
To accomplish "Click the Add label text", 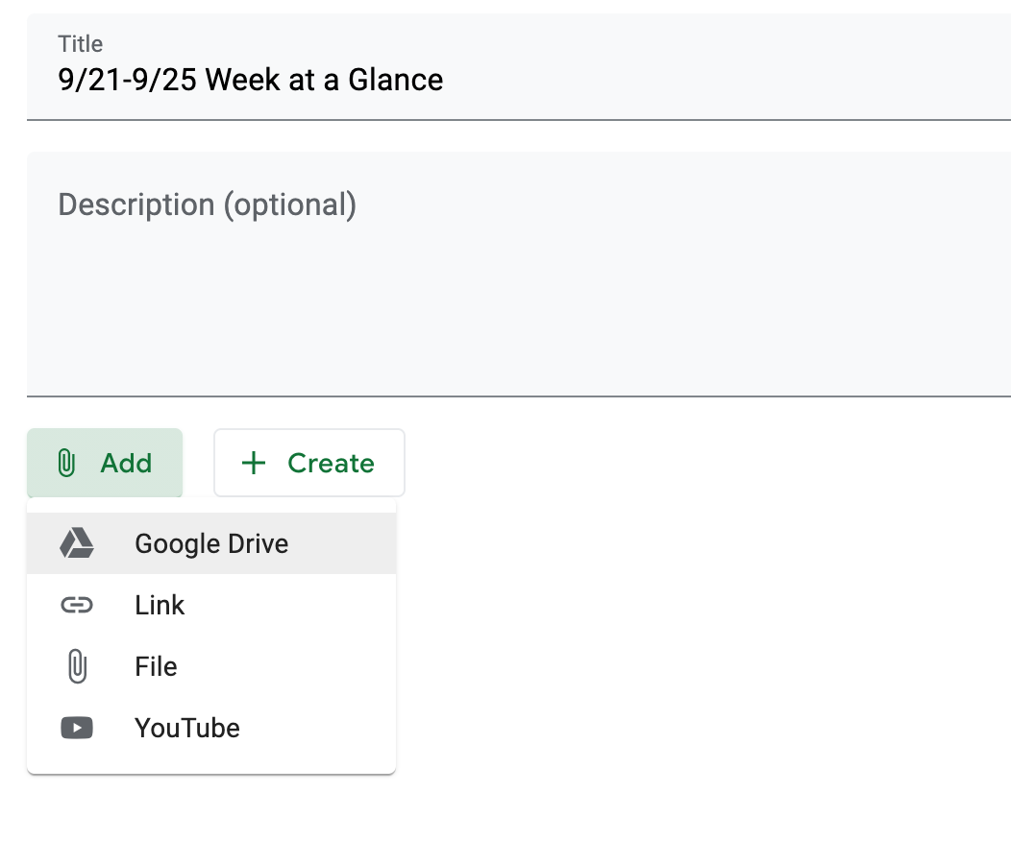I will [126, 463].
